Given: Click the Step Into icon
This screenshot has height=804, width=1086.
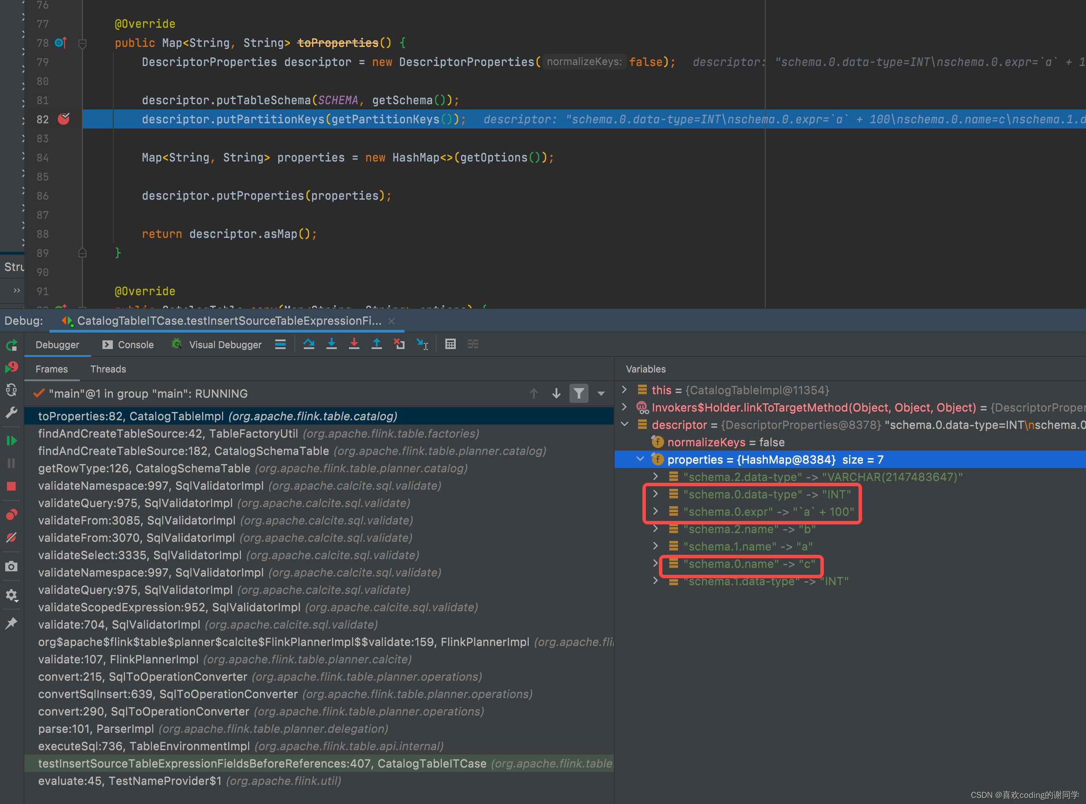Looking at the screenshot, I should point(331,344).
